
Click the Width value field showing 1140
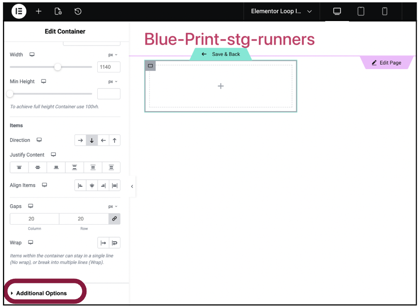(x=109, y=67)
